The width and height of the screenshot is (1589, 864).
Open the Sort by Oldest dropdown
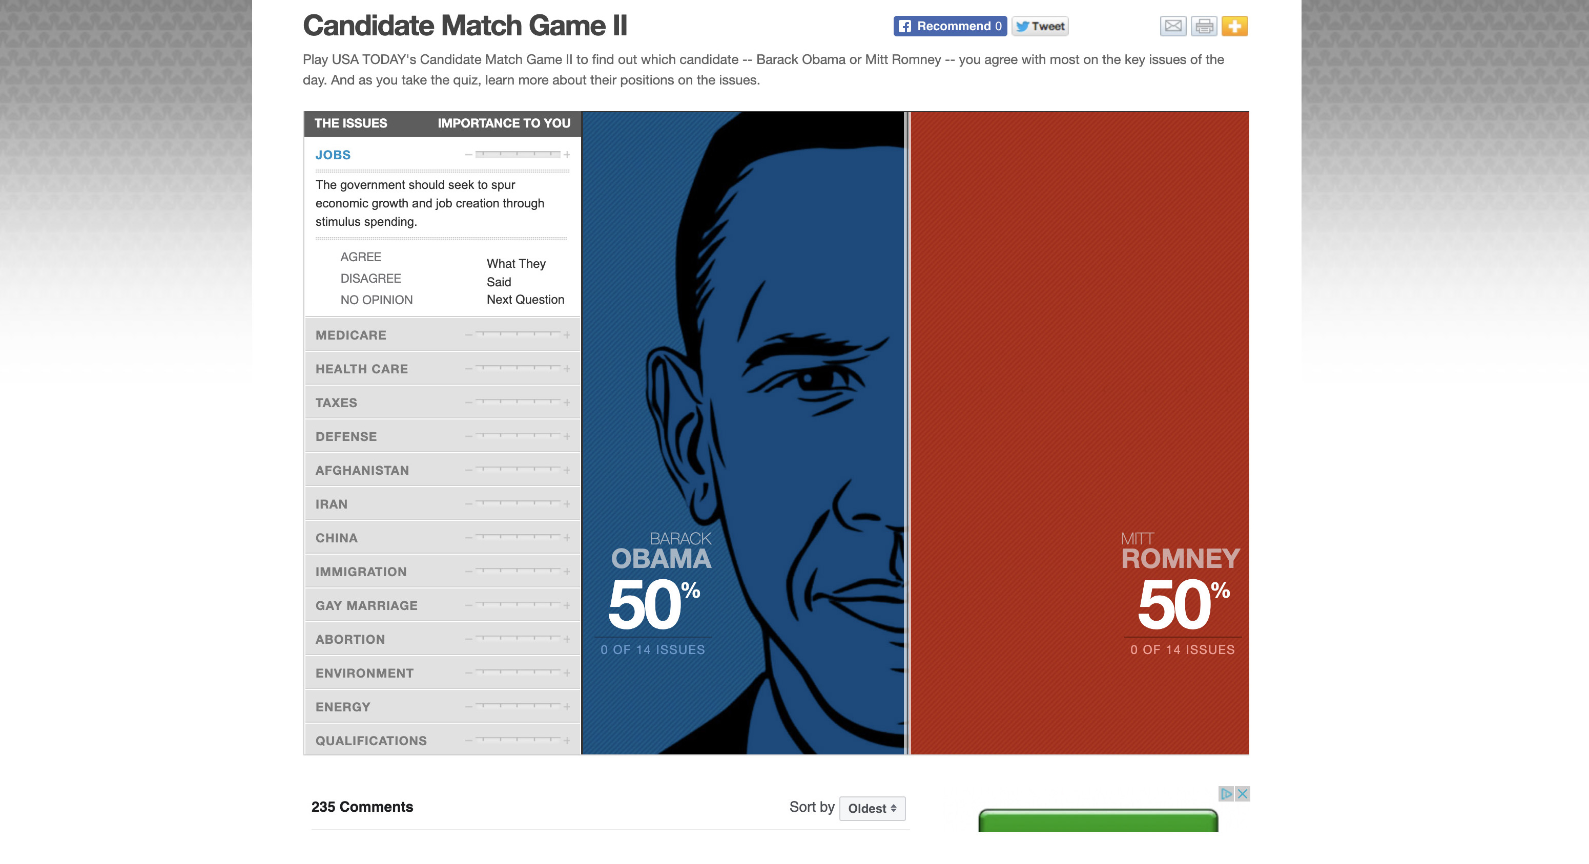tap(872, 809)
